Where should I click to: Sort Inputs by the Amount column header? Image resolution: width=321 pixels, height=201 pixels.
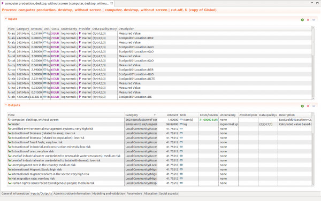click(36, 29)
